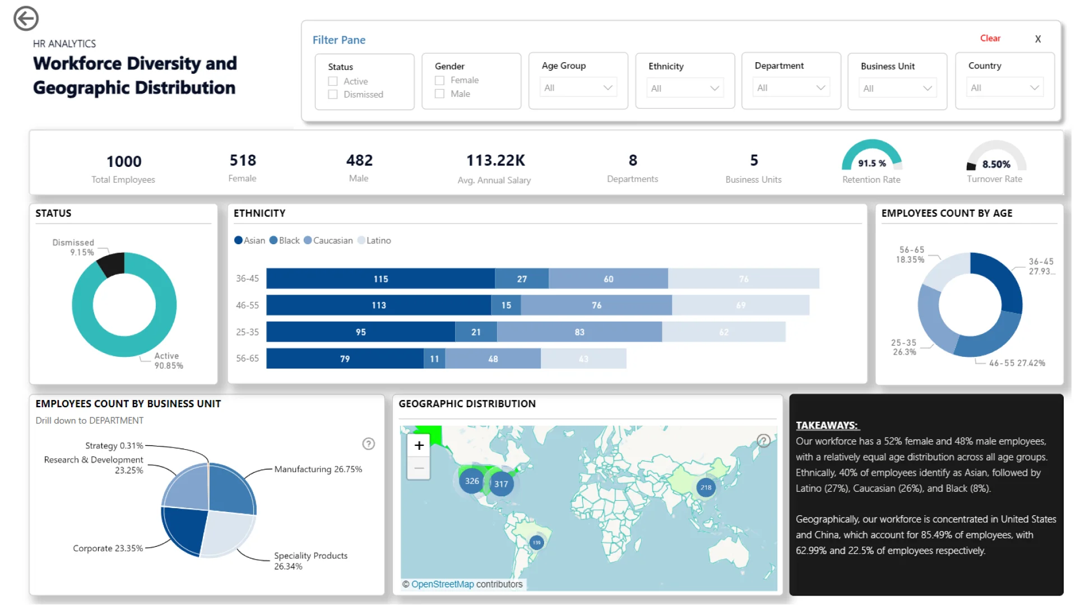Click Latino legend swatch
This screenshot has width=1076, height=605.
pyautogui.click(x=361, y=240)
